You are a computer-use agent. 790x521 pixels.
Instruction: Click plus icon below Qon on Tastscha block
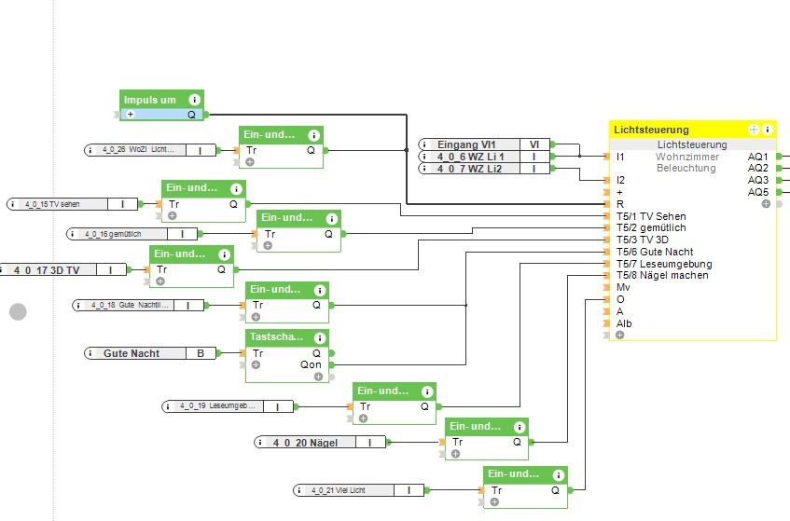(x=318, y=377)
